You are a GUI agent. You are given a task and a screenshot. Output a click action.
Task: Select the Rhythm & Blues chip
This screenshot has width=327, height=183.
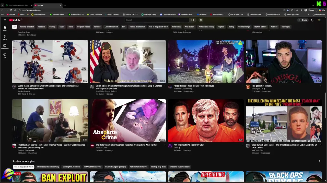coord(260,27)
